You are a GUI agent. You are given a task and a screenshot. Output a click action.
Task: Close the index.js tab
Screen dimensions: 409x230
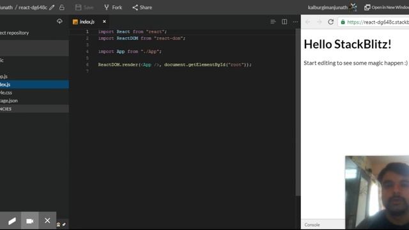click(104, 21)
